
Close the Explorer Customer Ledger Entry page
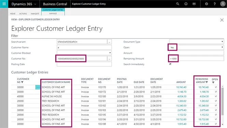[222, 20]
